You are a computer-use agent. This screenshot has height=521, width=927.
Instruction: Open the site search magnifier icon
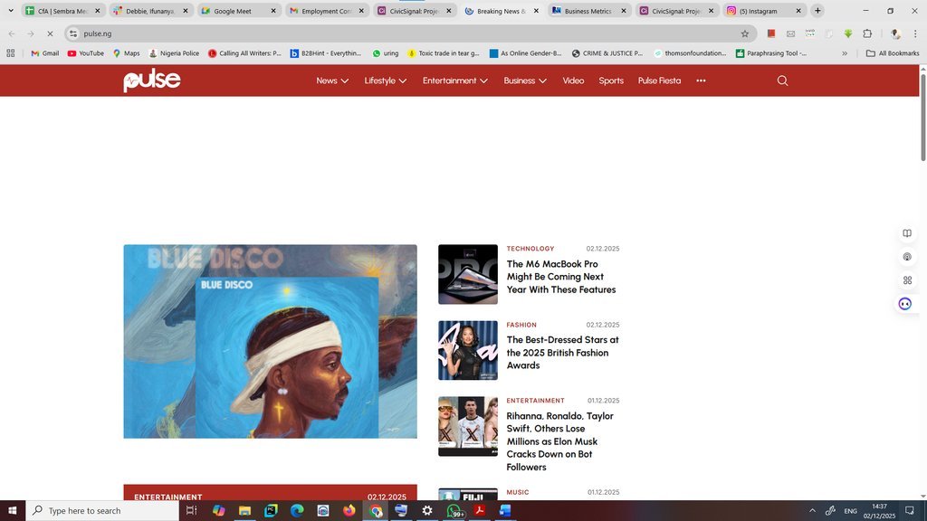point(782,81)
